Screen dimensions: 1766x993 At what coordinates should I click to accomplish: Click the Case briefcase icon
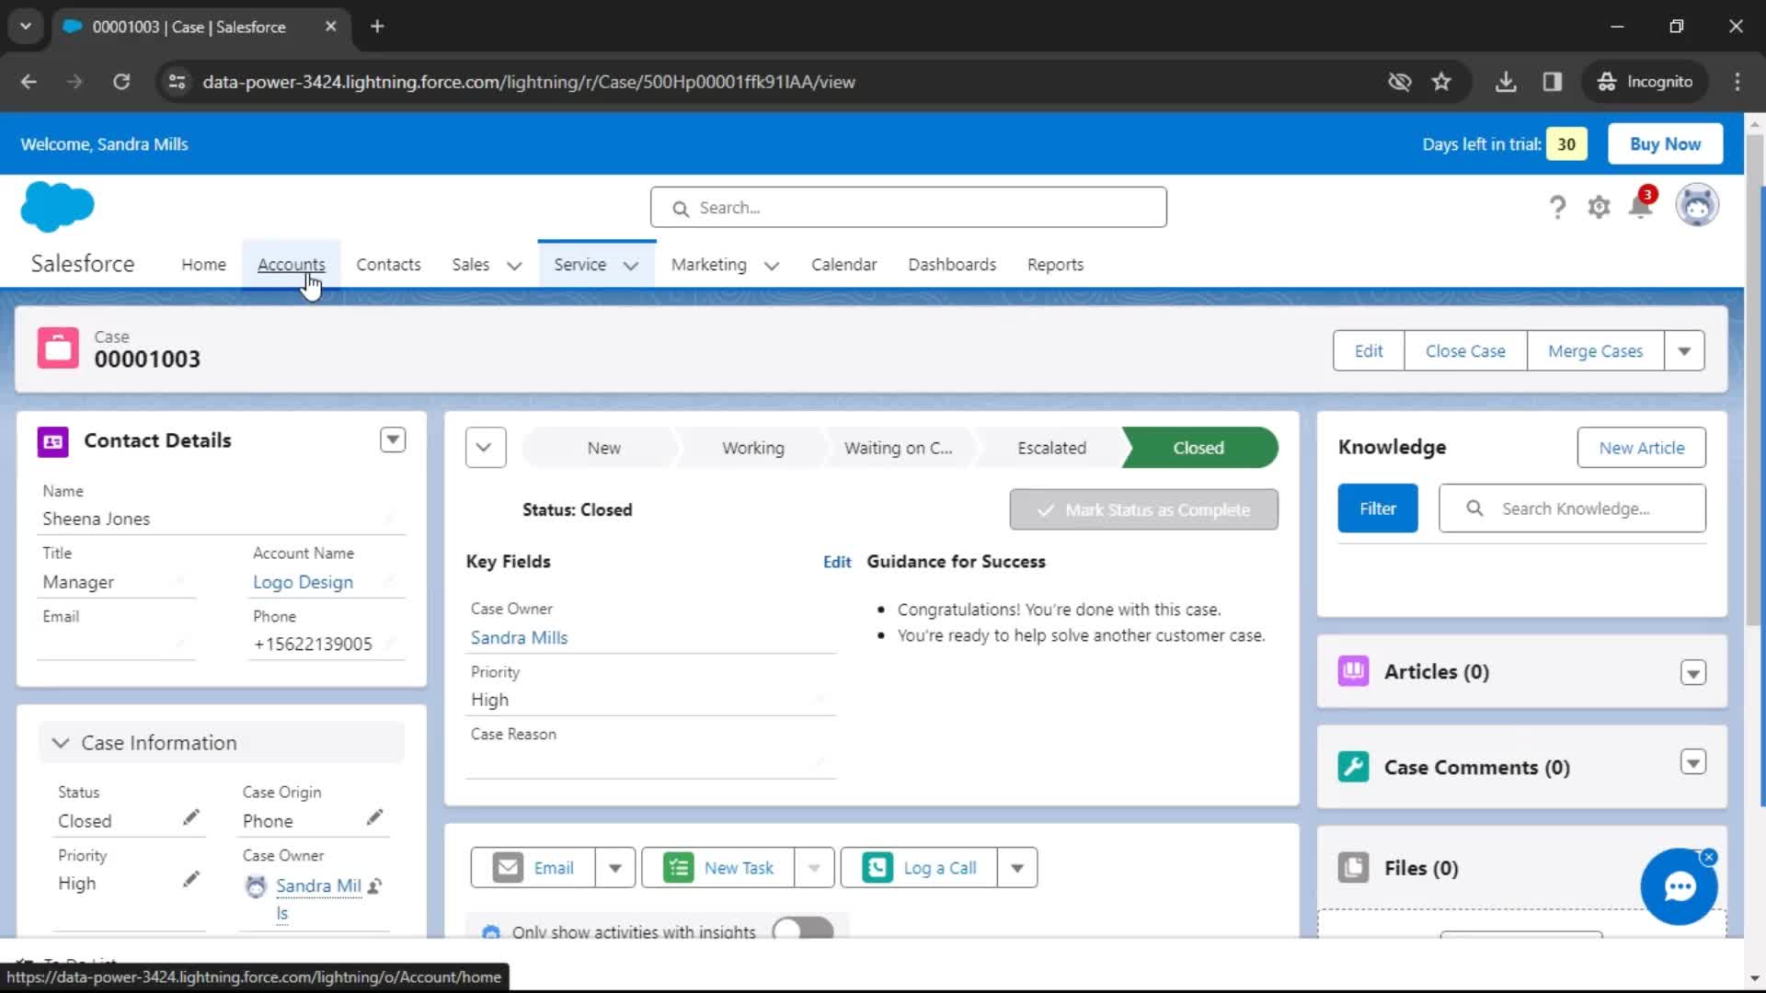[x=58, y=348]
